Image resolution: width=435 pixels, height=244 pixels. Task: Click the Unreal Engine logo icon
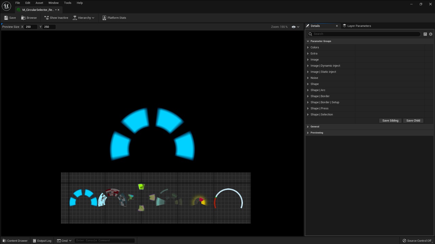click(x=6, y=6)
